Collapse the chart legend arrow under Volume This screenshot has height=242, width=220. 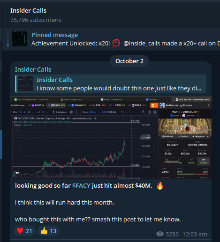click(16, 129)
